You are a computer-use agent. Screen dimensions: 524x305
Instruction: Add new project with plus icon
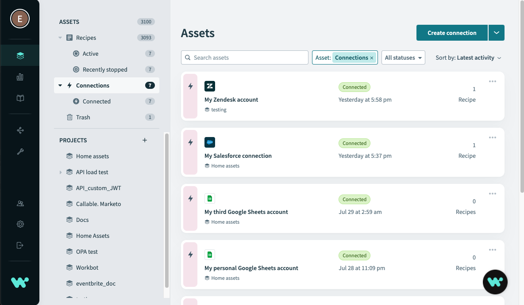coord(144,140)
